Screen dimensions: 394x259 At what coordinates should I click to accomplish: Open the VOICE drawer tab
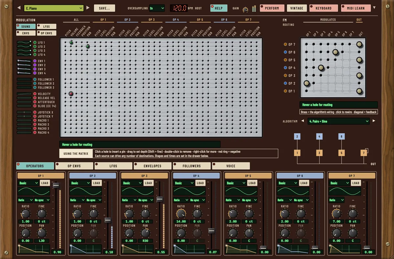click(231, 166)
